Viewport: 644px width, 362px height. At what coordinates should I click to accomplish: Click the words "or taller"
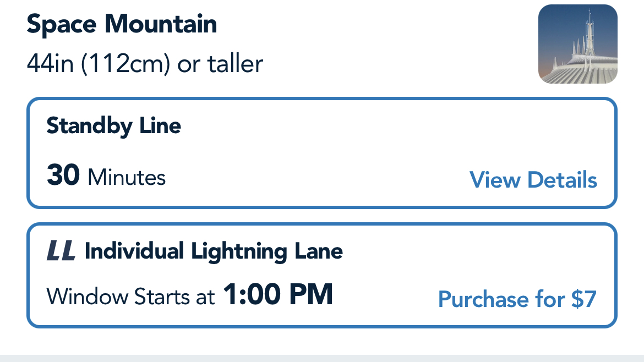220,64
